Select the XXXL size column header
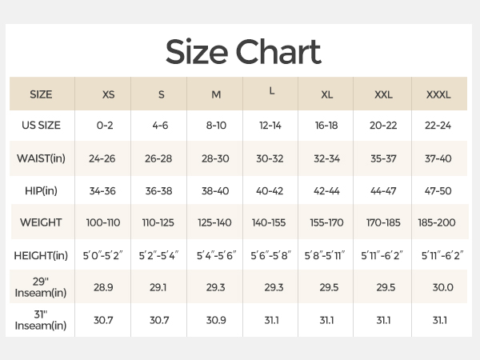 click(x=438, y=94)
